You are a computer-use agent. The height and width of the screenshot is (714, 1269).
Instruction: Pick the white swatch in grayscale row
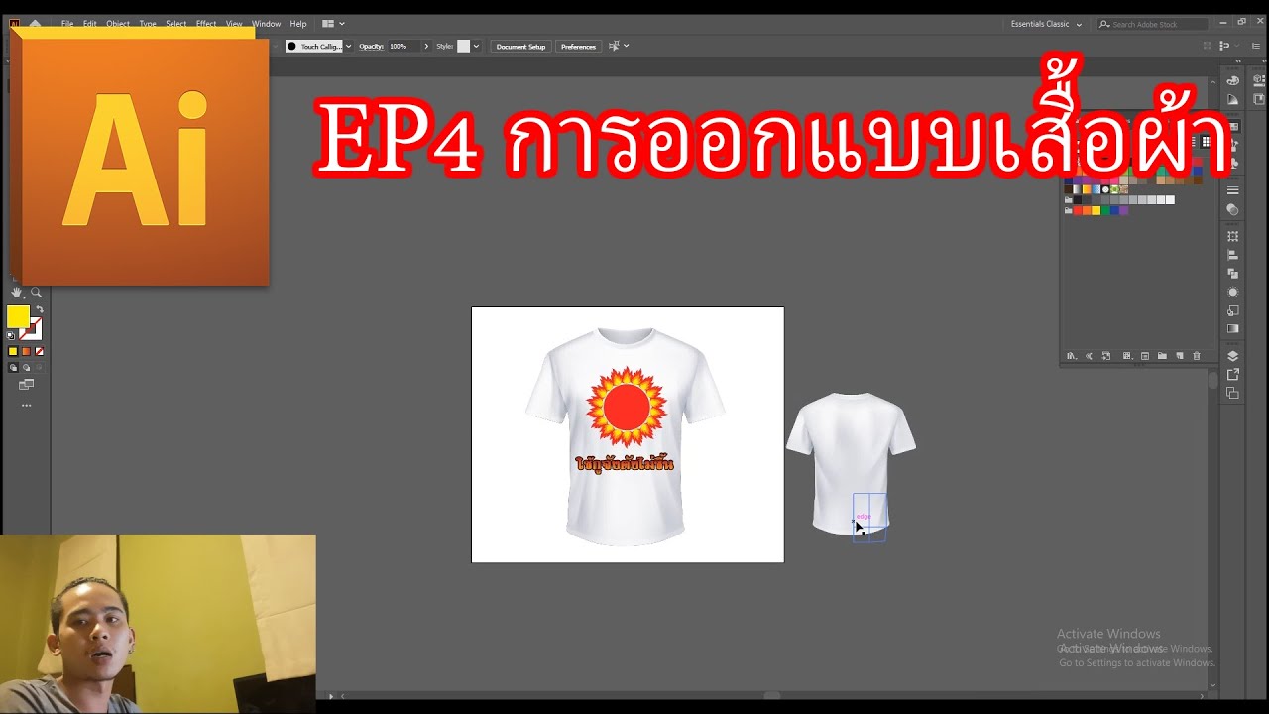pos(1170,199)
